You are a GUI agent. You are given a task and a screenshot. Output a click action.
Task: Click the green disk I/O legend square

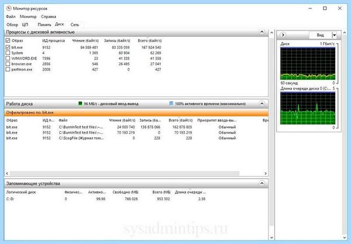(80, 103)
